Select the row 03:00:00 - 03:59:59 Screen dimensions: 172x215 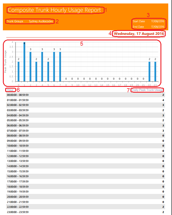(86, 110)
